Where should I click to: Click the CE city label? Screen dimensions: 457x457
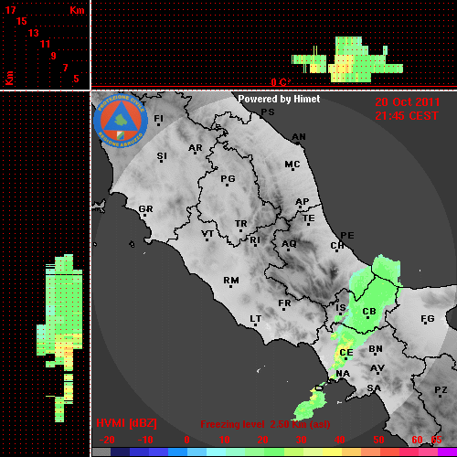tap(346, 353)
